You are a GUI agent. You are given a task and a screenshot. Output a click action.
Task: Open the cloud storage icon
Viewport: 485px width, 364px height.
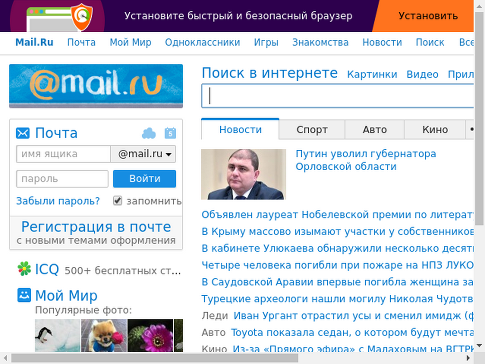pos(149,133)
